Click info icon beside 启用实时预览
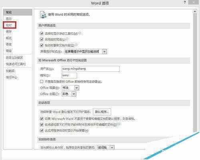 [x=67, y=39]
